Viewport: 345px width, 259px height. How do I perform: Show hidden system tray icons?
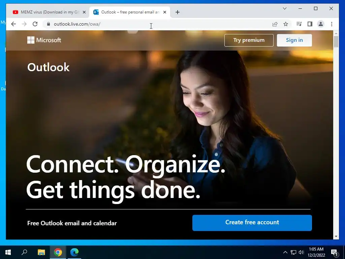point(285,252)
